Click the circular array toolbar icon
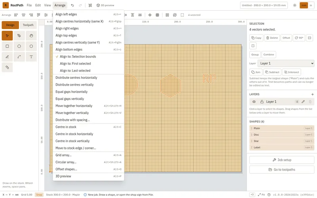The width and height of the screenshot is (317, 198). (x=175, y=15)
